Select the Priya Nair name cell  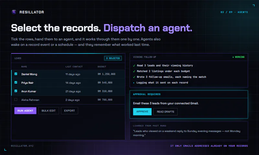coord(28,83)
